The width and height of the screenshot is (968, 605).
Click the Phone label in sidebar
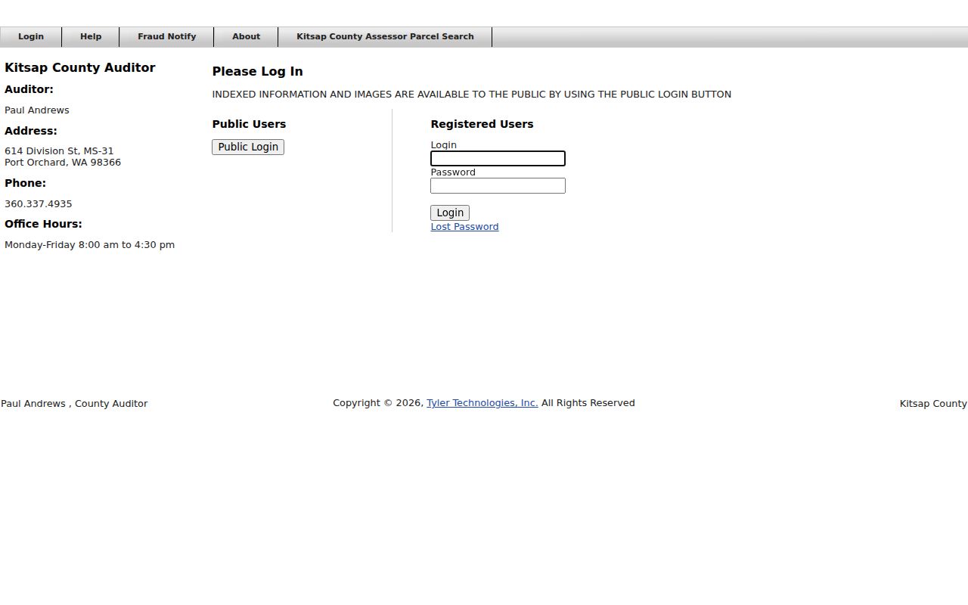tap(25, 183)
